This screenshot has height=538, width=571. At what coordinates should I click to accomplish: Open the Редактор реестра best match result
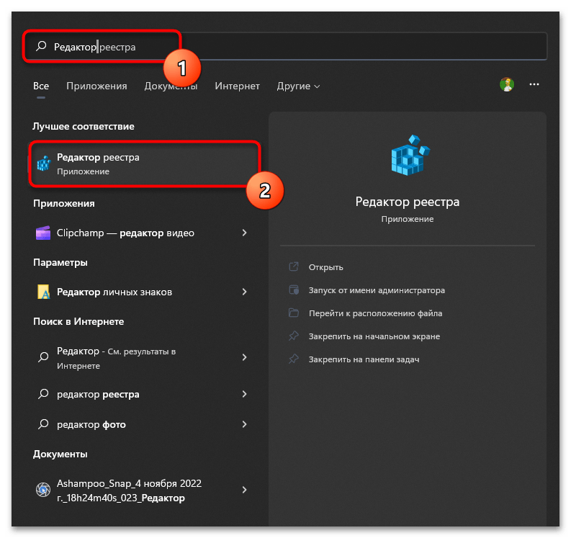pyautogui.click(x=144, y=164)
